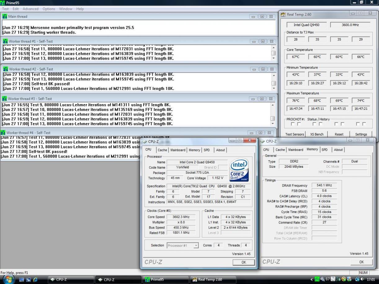Image resolution: width=379 pixels, height=284 pixels.
Task: Click the 3600.0 MHz field in Real Temp
Action: [350, 25]
